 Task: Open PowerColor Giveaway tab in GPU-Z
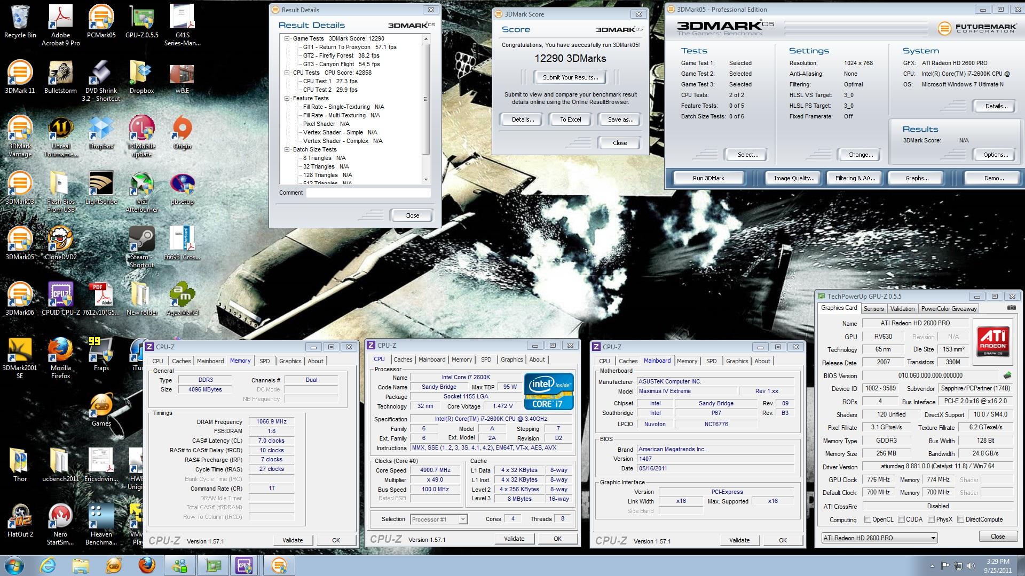[949, 308]
